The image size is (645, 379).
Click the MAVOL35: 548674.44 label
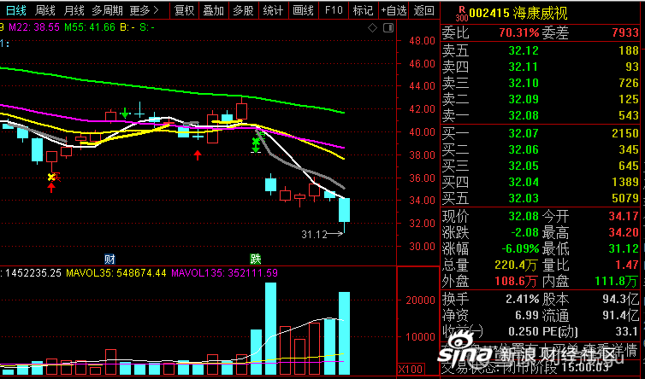116,272
